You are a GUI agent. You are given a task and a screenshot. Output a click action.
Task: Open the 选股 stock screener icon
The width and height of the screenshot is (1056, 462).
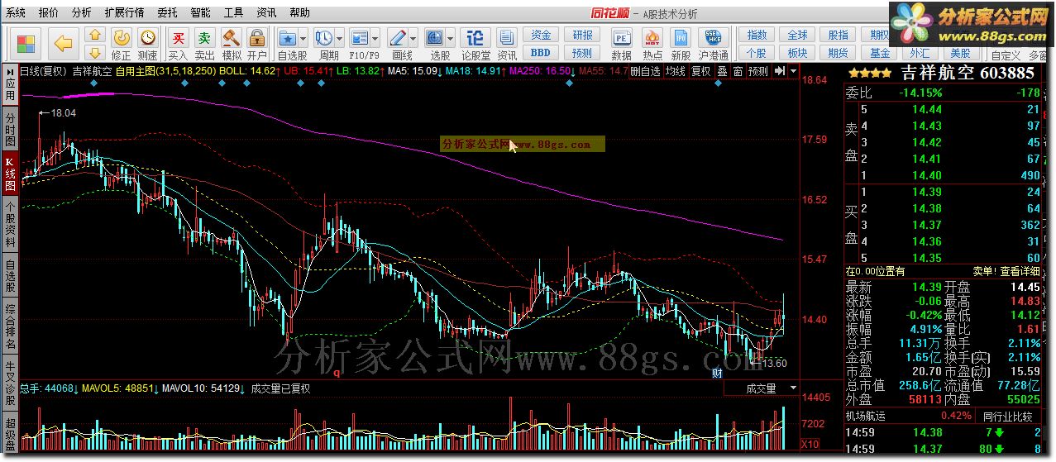(435, 39)
